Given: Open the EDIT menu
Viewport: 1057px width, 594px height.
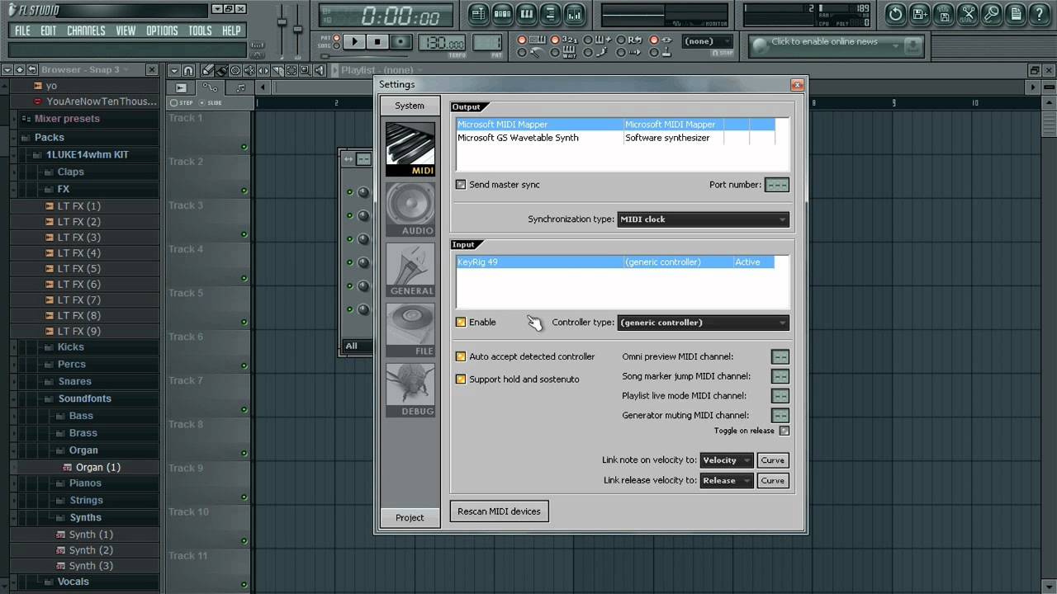Looking at the screenshot, I should tap(49, 31).
